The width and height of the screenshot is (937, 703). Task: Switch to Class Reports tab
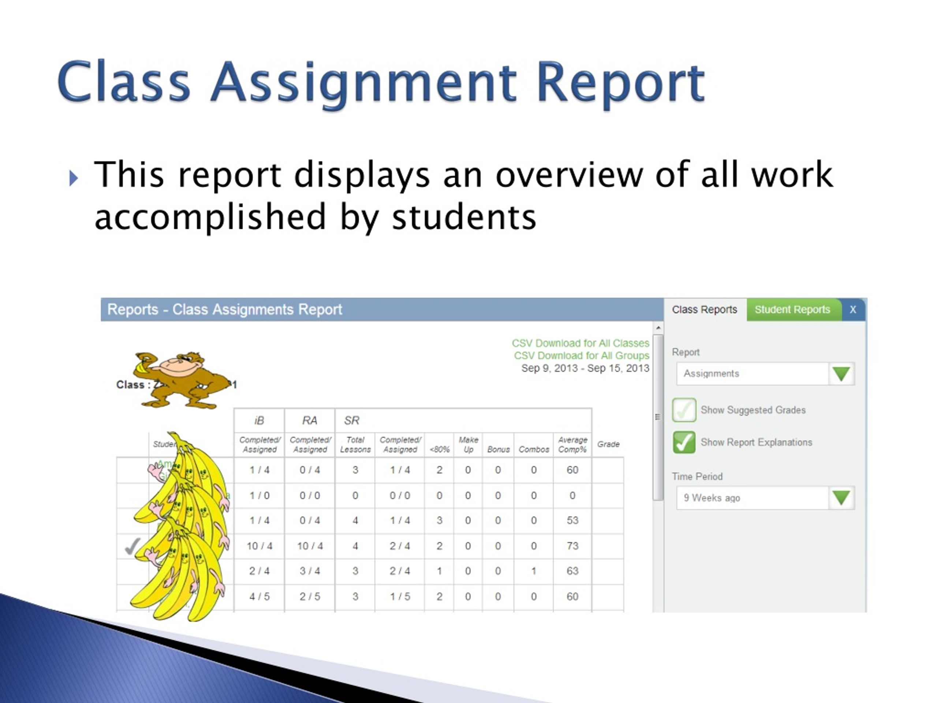705,310
